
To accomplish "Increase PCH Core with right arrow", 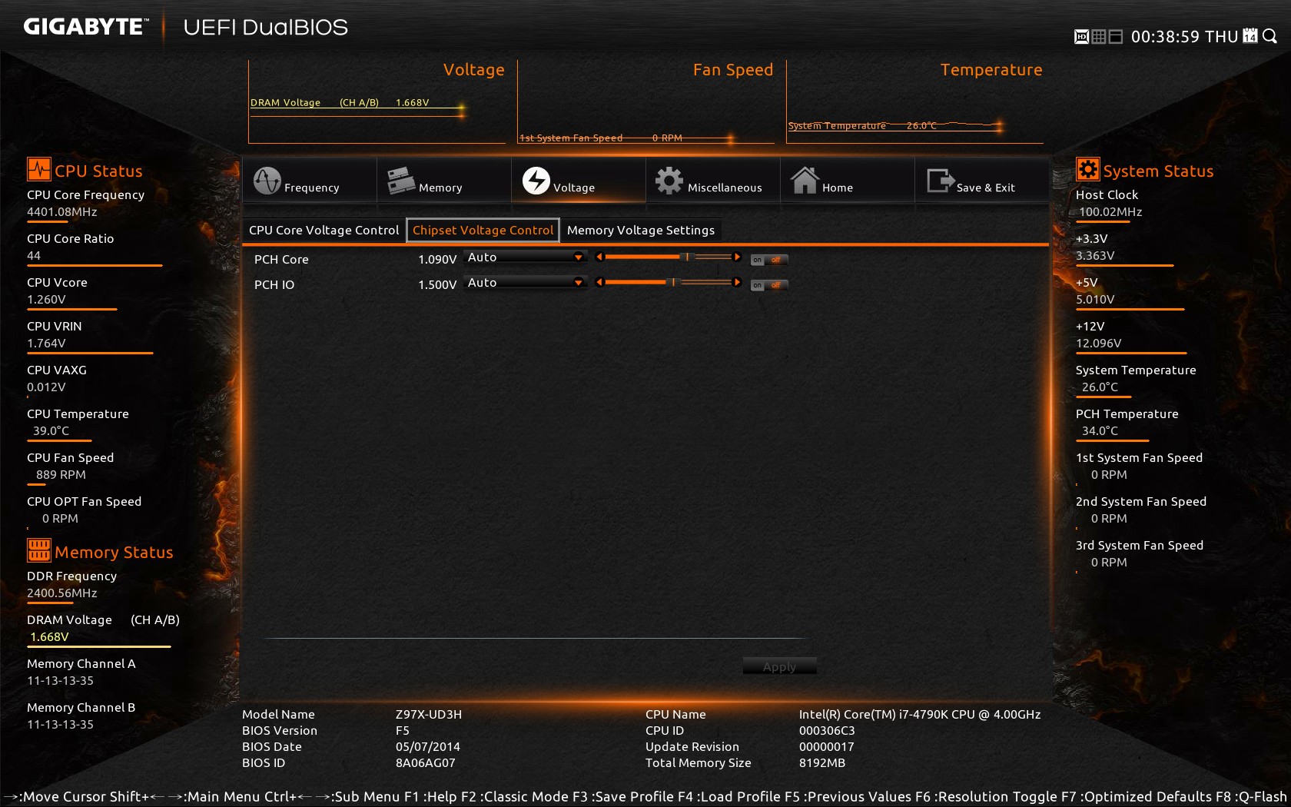I will [x=737, y=257].
